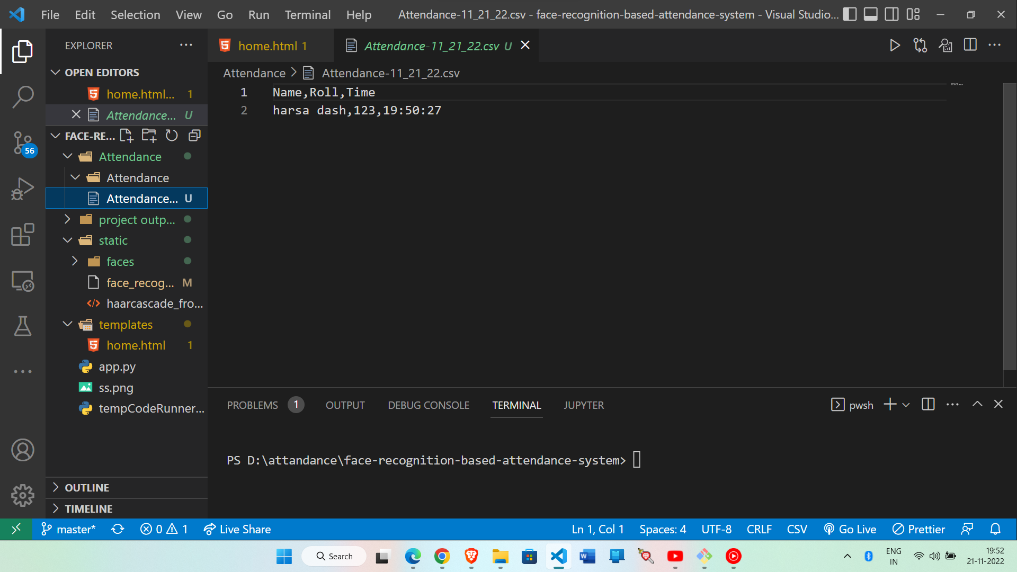Click the editor vertical scrollbar
This screenshot has width=1017, height=572.
1009,228
